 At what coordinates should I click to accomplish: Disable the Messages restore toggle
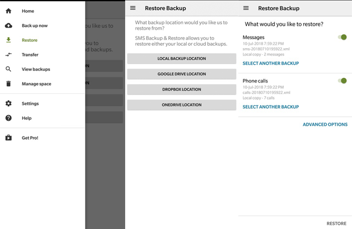(x=342, y=37)
